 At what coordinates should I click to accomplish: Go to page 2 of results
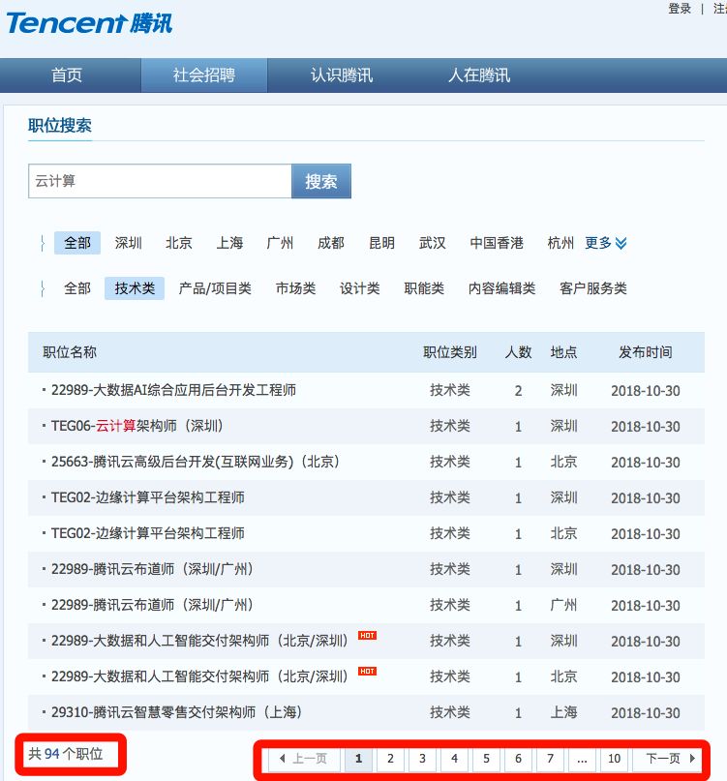tap(390, 759)
